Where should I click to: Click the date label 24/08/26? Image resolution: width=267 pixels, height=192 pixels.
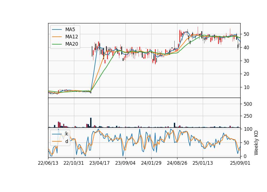[177, 163]
